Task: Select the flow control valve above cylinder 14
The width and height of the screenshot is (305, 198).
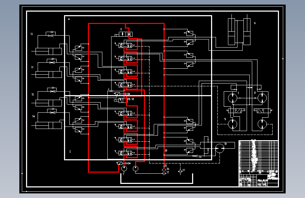Action: (52, 111)
